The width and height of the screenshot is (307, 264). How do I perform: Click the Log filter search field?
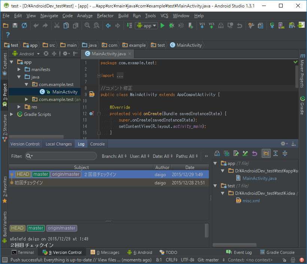click(x=61, y=156)
